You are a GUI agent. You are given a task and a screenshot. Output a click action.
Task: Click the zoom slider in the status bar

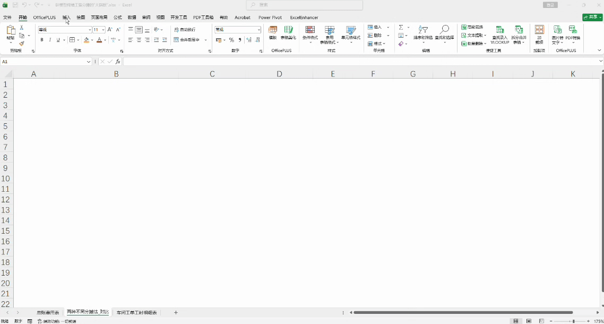(573, 321)
